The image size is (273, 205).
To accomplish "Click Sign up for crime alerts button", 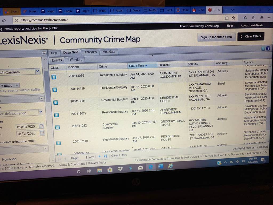I will pos(216,37).
